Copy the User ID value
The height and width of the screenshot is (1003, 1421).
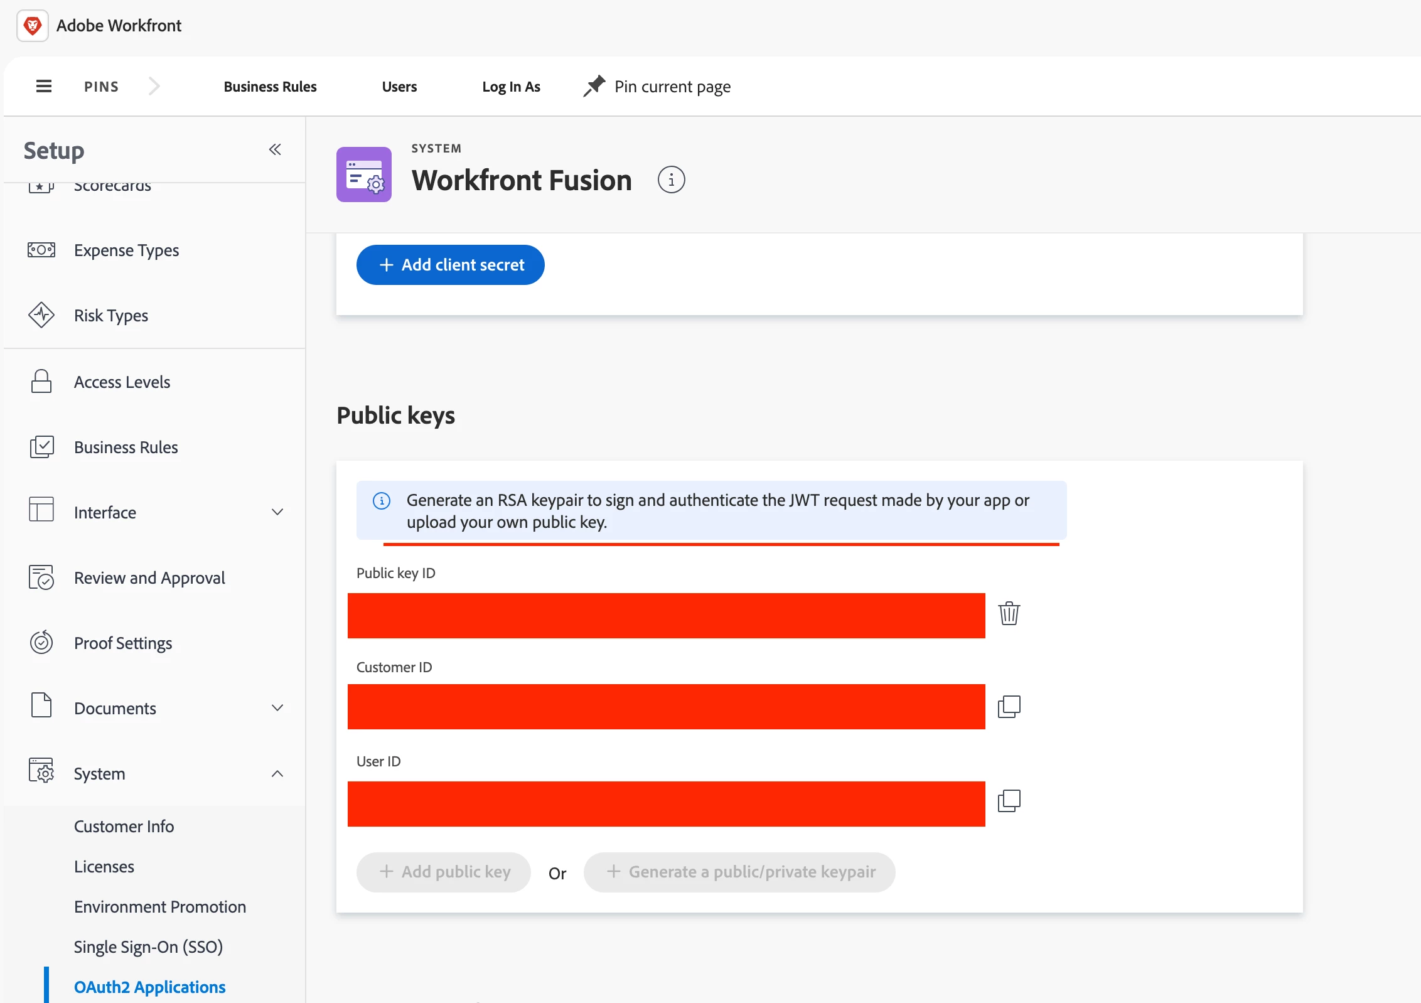coord(1009,801)
